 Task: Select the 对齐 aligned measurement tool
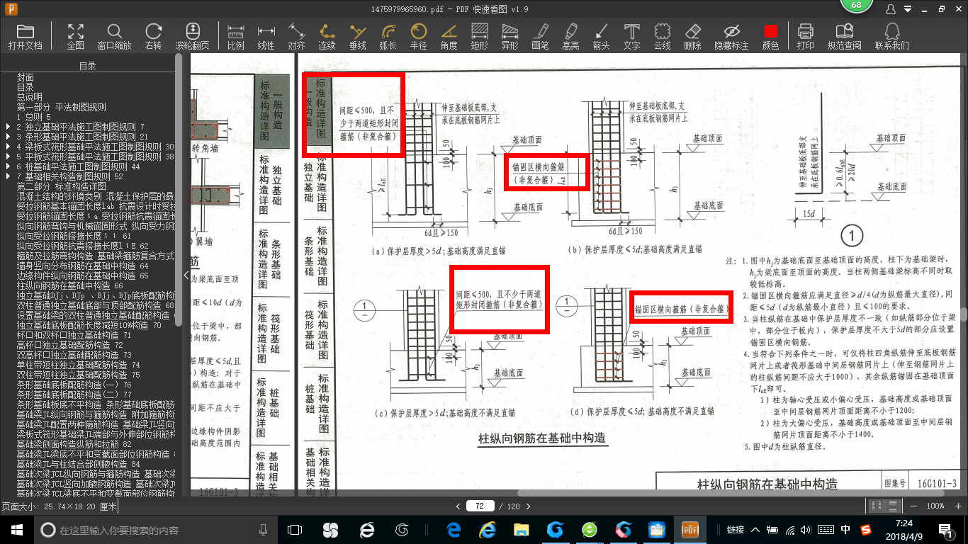[296, 36]
